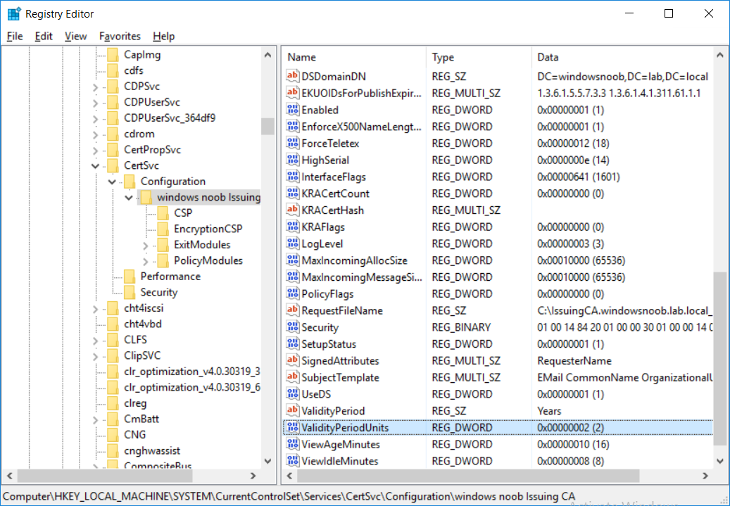Click the DWORD icon beside InterfaceFlags

(292, 177)
